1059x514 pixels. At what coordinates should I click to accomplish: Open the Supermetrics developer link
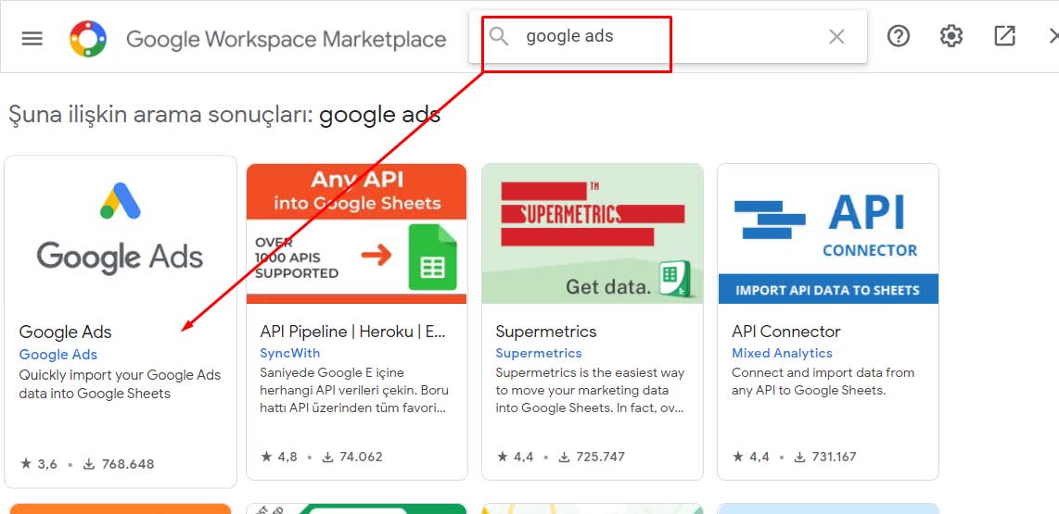pyautogui.click(x=538, y=353)
